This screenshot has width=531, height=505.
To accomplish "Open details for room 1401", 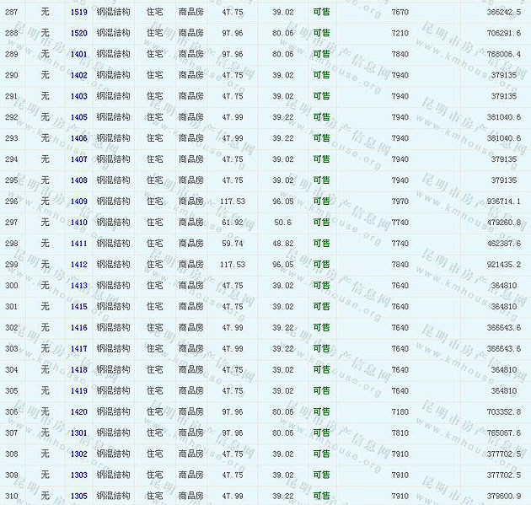I will point(78,55).
